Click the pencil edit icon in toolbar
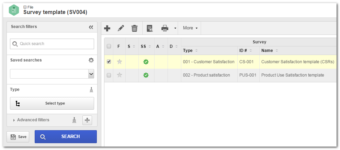Screen dimensions: 340x150 click(x=121, y=28)
